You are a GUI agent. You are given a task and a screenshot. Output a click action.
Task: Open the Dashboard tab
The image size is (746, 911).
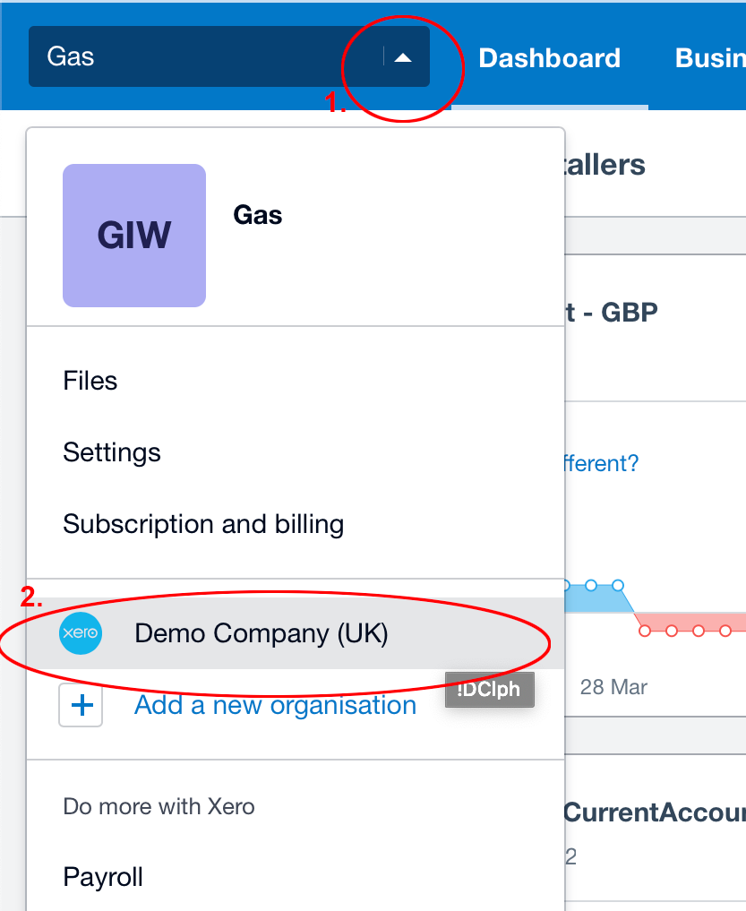[x=549, y=58]
